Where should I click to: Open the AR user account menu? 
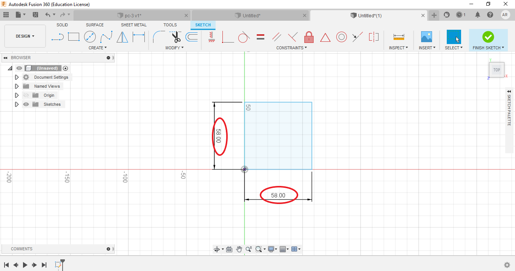(506, 15)
